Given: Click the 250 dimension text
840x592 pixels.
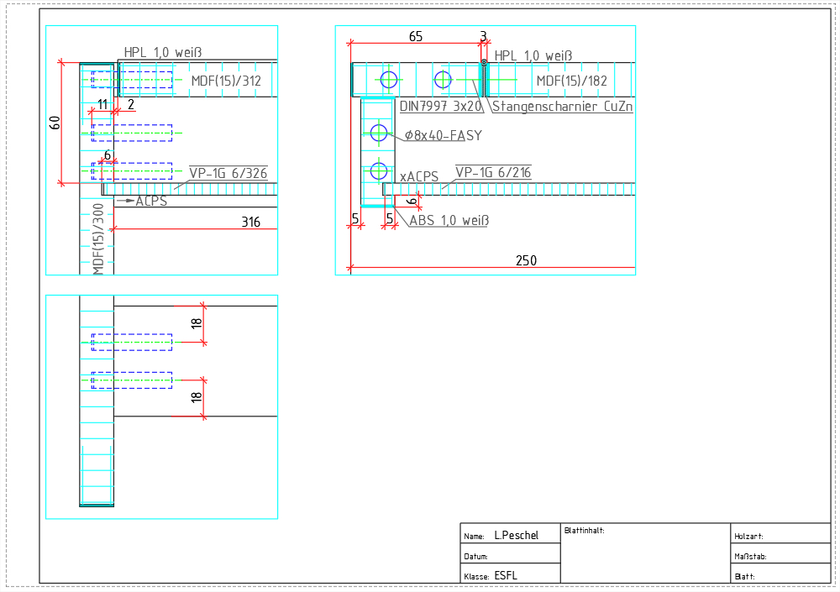Looking at the screenshot, I should coord(526,261).
